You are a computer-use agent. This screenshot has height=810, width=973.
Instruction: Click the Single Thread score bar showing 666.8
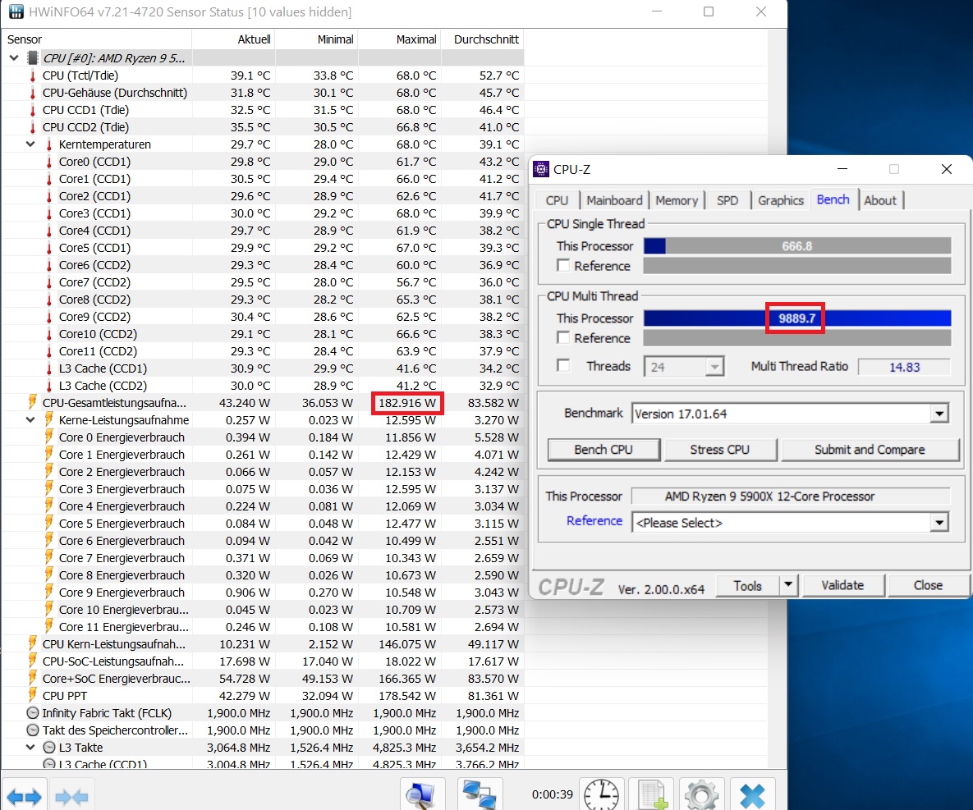point(796,246)
